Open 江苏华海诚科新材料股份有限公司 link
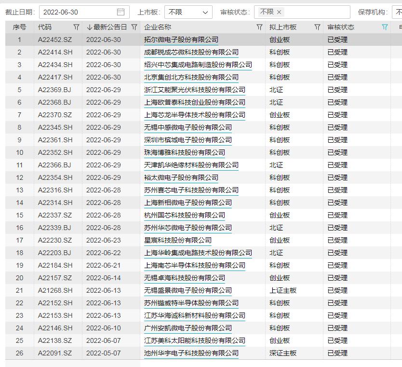 point(195,316)
